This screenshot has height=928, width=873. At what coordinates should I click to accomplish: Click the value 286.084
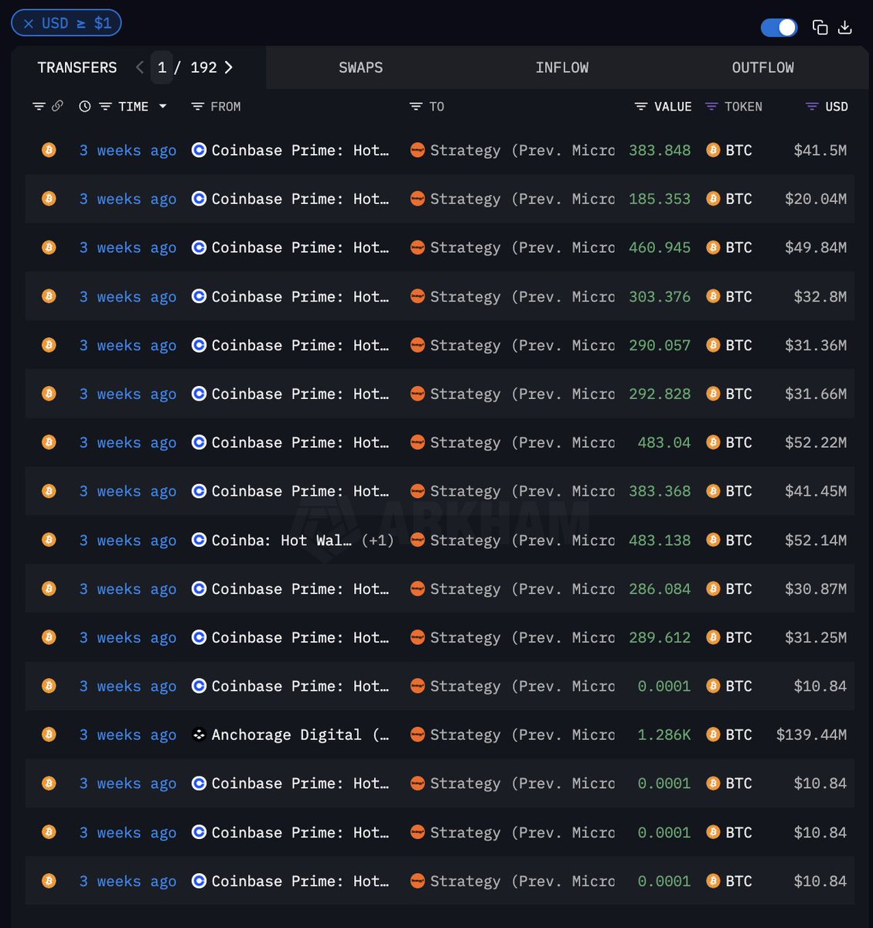[x=660, y=589]
